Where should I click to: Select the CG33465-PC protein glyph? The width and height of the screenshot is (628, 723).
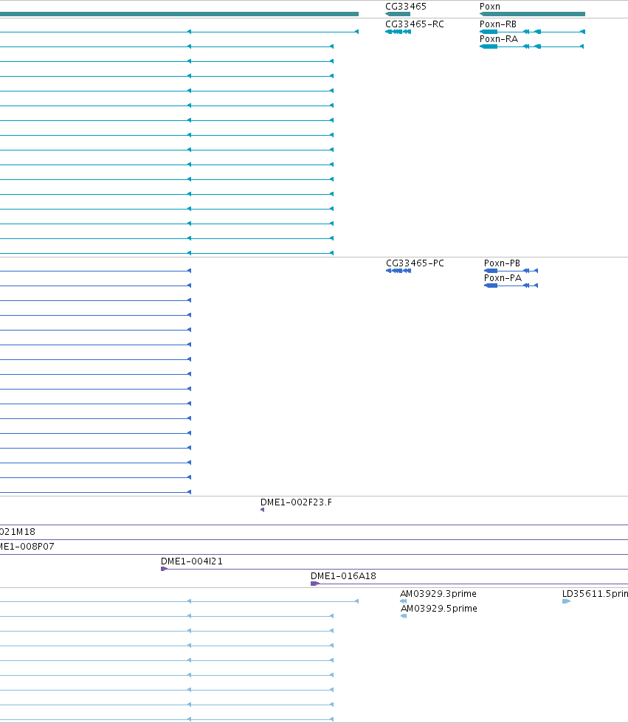[x=398, y=271]
